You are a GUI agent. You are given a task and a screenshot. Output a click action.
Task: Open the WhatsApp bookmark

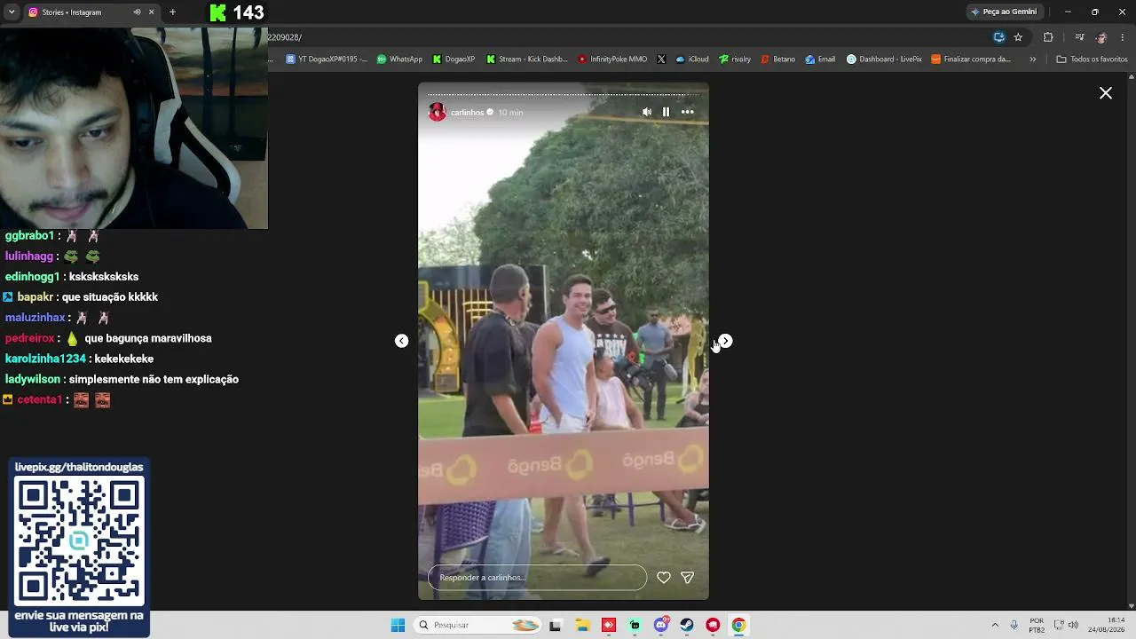tap(399, 59)
